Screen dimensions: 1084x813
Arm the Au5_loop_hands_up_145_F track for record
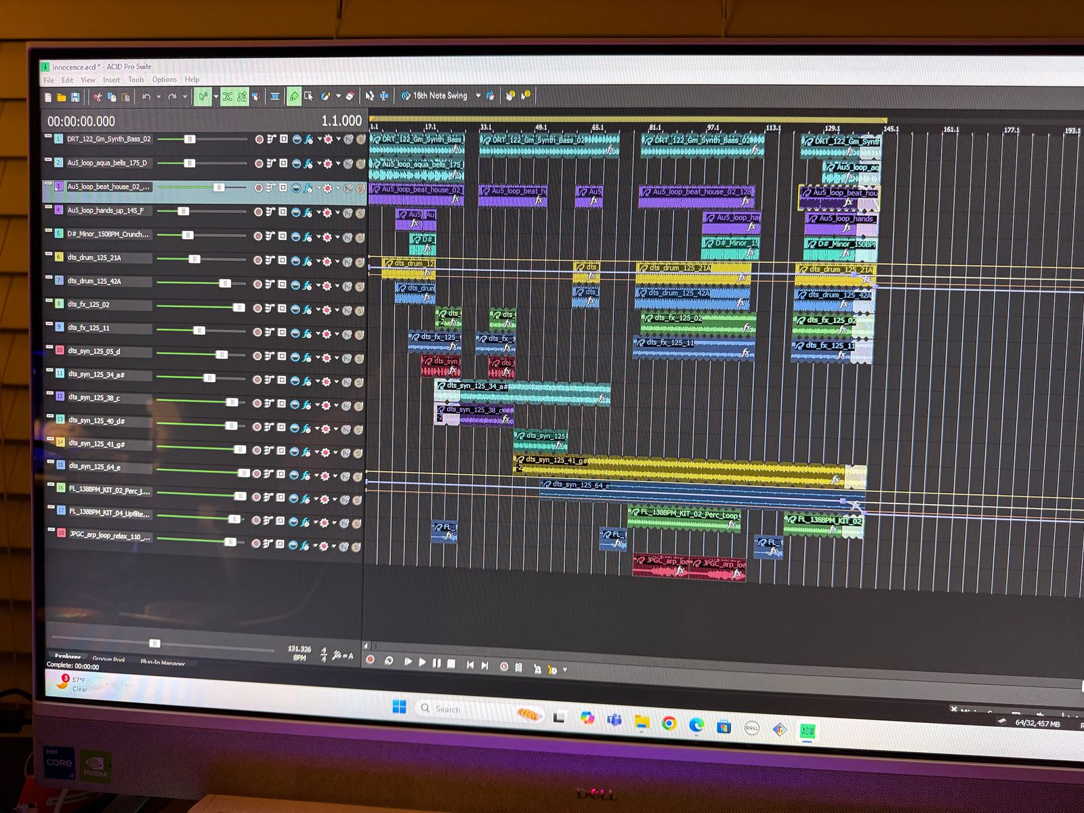[258, 212]
